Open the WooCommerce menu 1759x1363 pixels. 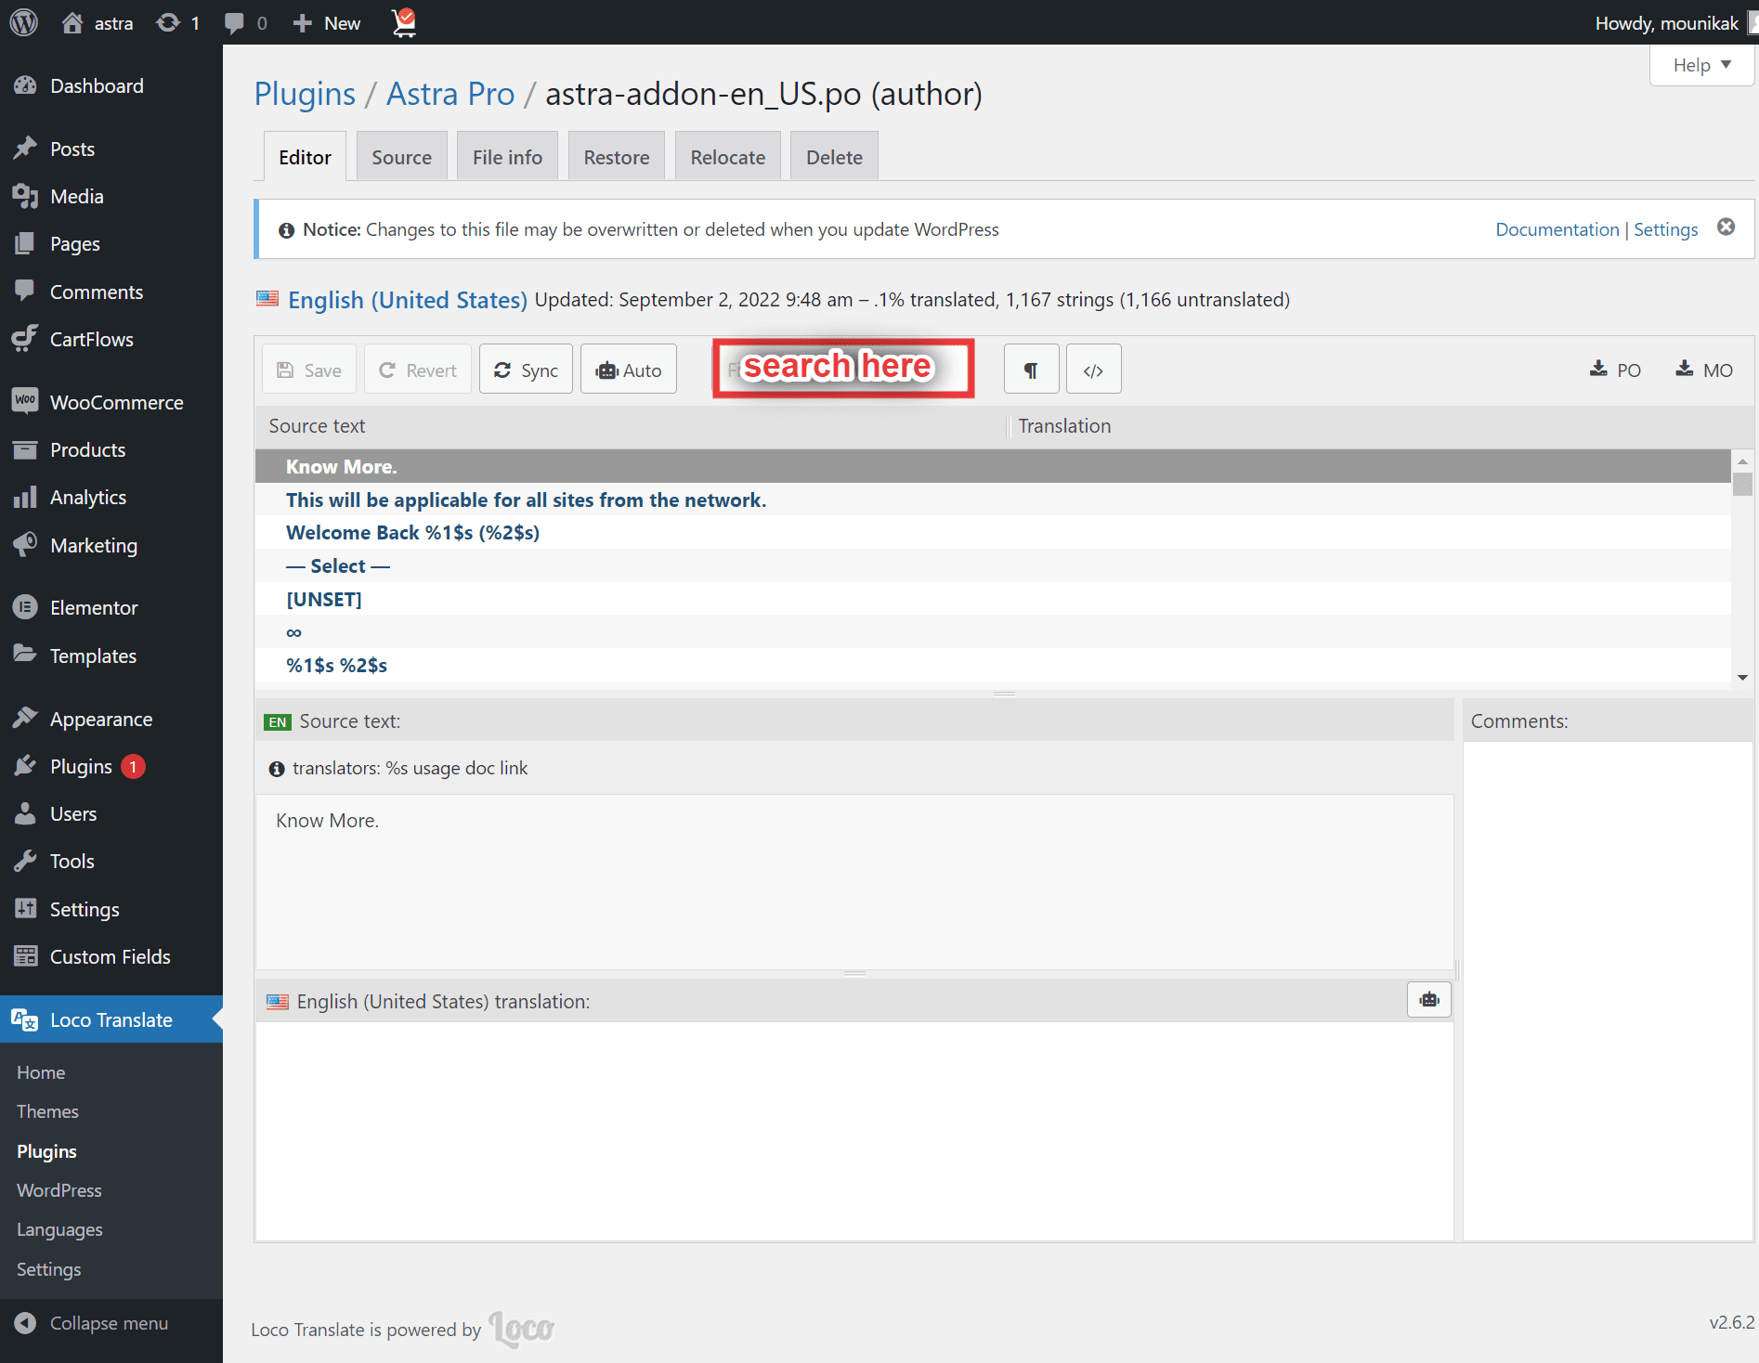coord(111,402)
